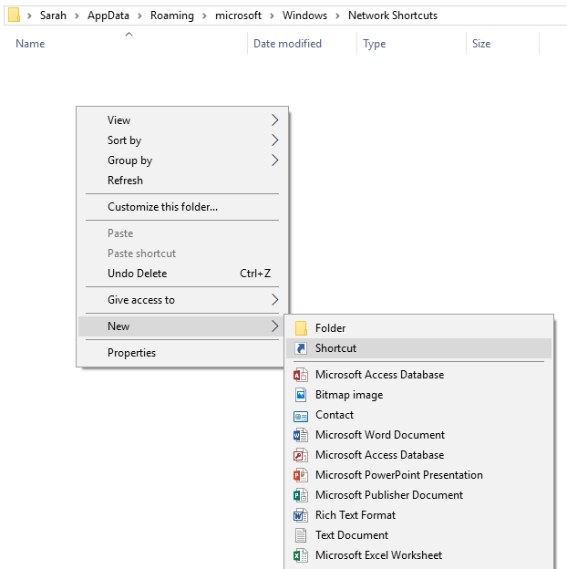The image size is (567, 569).
Task: Choose Undo Delete in the context menu
Action: click(137, 274)
